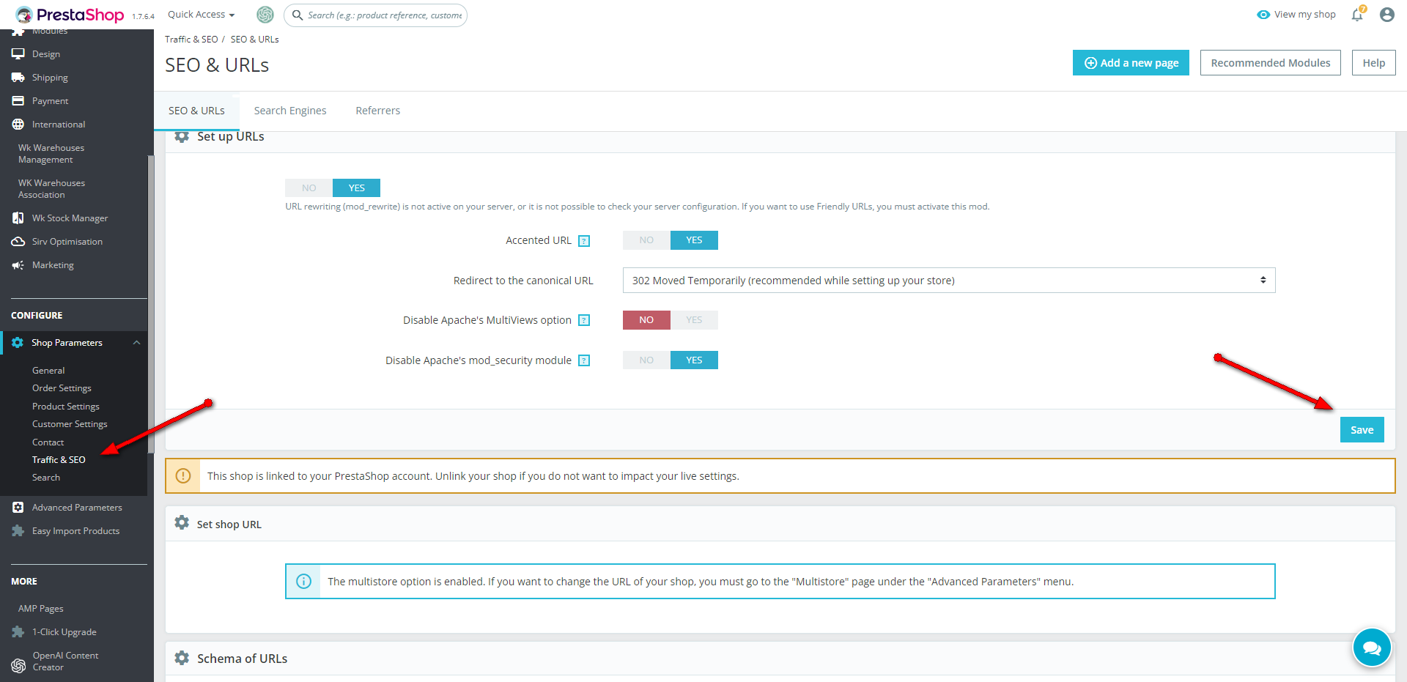Open the Quick Access dropdown
This screenshot has width=1407, height=682.
(x=202, y=15)
